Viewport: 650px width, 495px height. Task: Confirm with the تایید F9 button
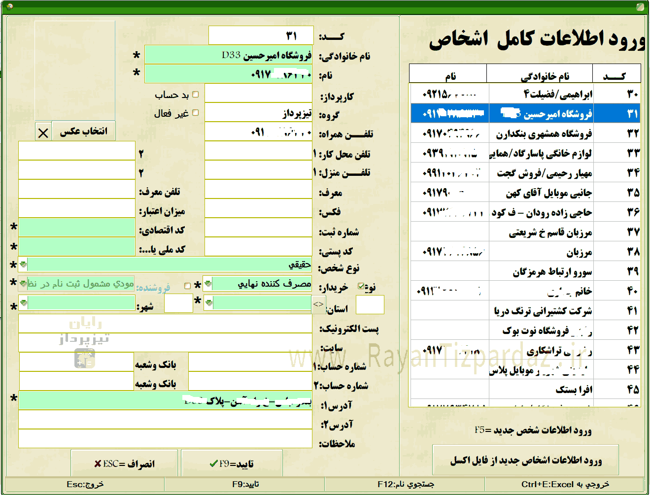click(232, 463)
